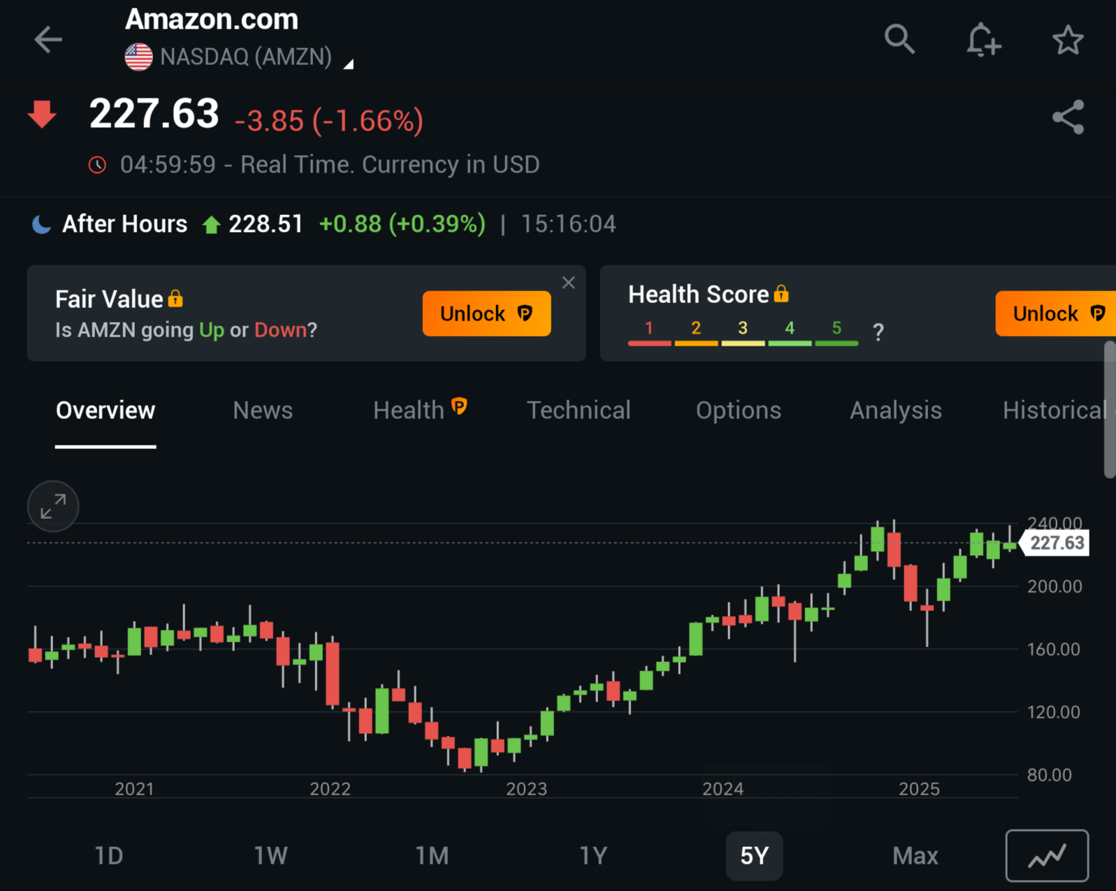Tap the 160.00 price axis label
The image size is (1116, 891).
1055,649
